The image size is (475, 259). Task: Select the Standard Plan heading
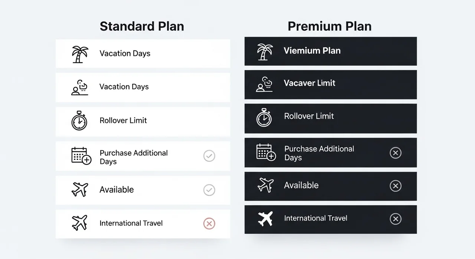tap(142, 26)
